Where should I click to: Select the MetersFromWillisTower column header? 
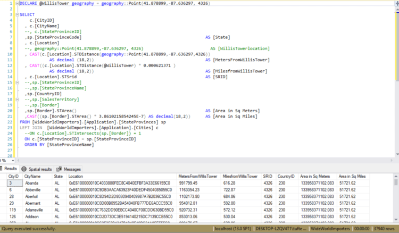click(x=198, y=176)
